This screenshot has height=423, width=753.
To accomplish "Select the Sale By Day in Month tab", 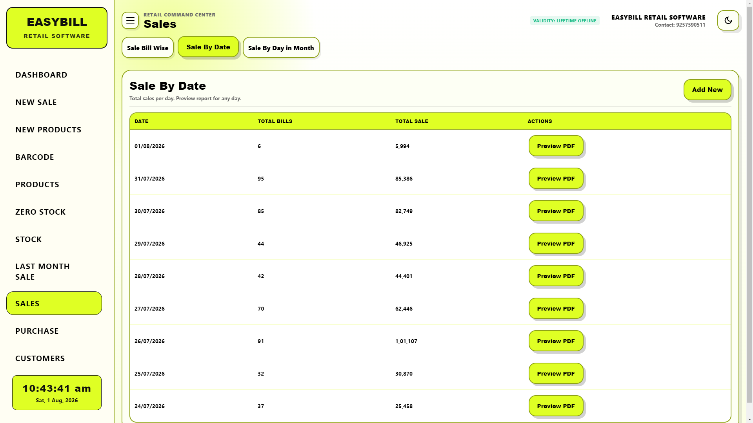I will point(281,48).
